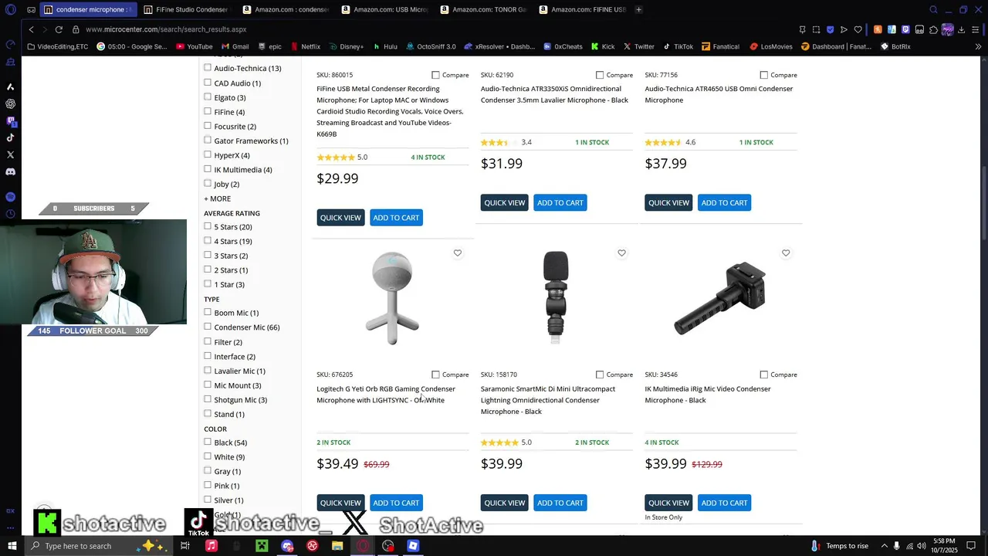Enable the Condenser Mic type filter
The height and width of the screenshot is (556, 988).
tap(208, 327)
